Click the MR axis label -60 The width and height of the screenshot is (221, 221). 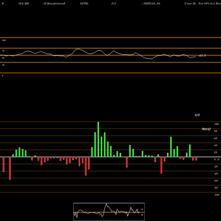pyautogui.click(x=216, y=181)
